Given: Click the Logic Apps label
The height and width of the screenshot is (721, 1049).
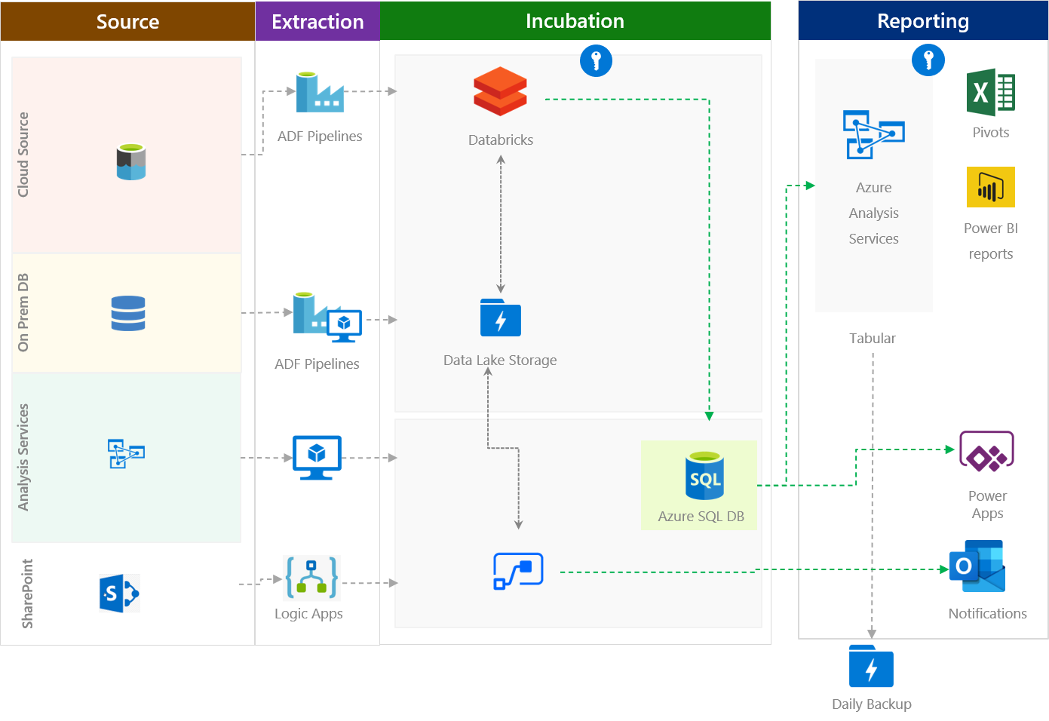Looking at the screenshot, I should (x=308, y=613).
